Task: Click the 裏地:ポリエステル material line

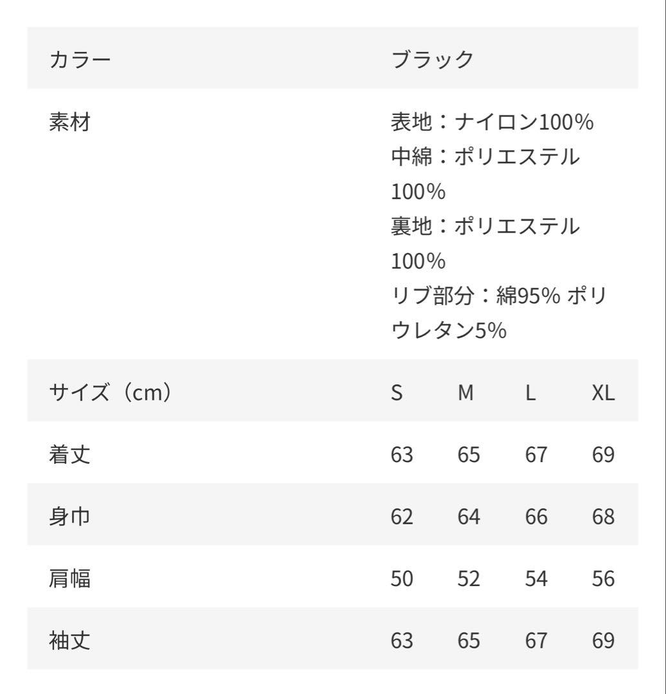Action: (485, 226)
